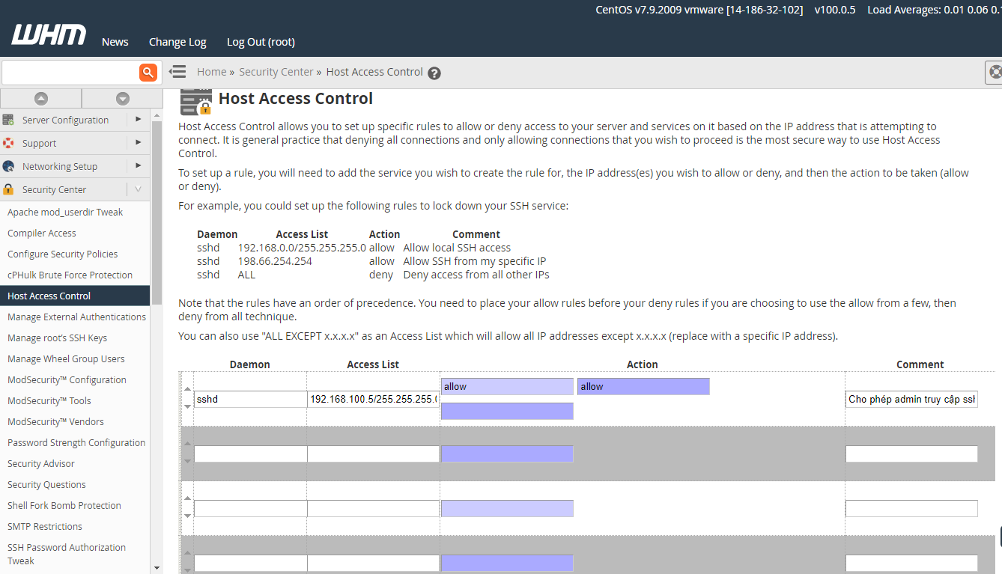Viewport: 1002px width, 574px height.
Task: Go to Security Center breadcrumb link
Action: coord(276,72)
